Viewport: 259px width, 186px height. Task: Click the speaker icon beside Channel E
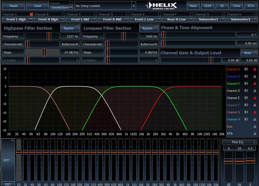coord(246,98)
